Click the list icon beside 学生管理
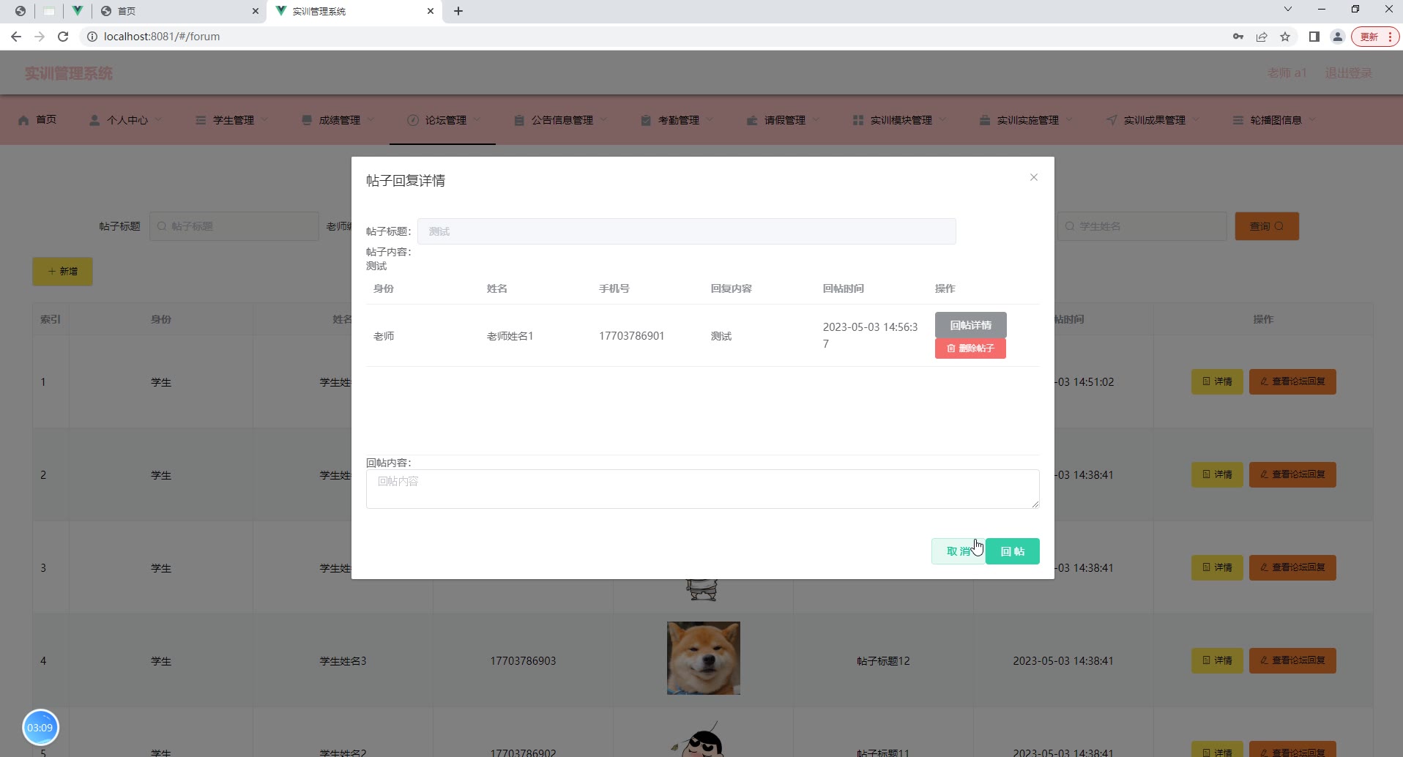This screenshot has height=757, width=1403. point(201,120)
